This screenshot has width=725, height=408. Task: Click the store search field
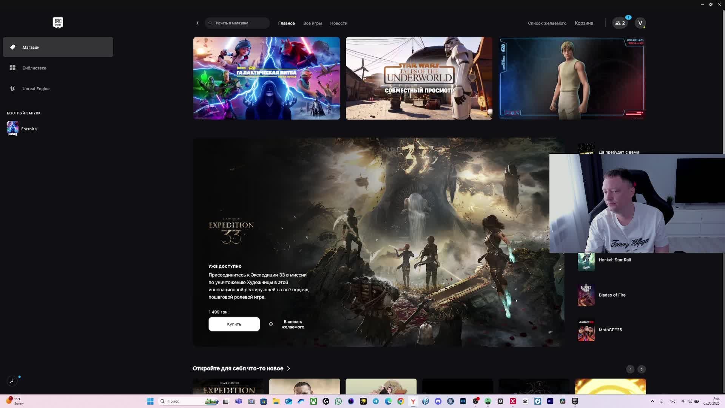click(237, 23)
